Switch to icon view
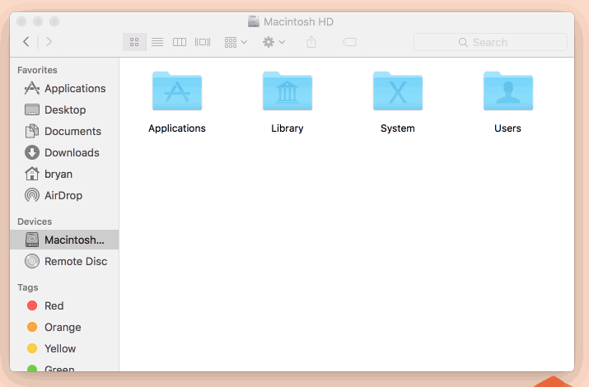 point(134,42)
